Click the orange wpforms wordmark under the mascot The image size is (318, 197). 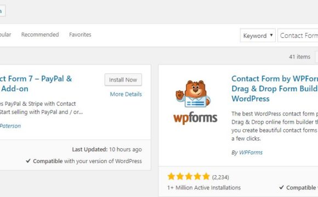pyautogui.click(x=195, y=118)
